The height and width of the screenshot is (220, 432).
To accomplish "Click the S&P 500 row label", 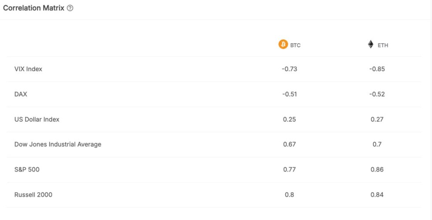I will (x=27, y=169).
